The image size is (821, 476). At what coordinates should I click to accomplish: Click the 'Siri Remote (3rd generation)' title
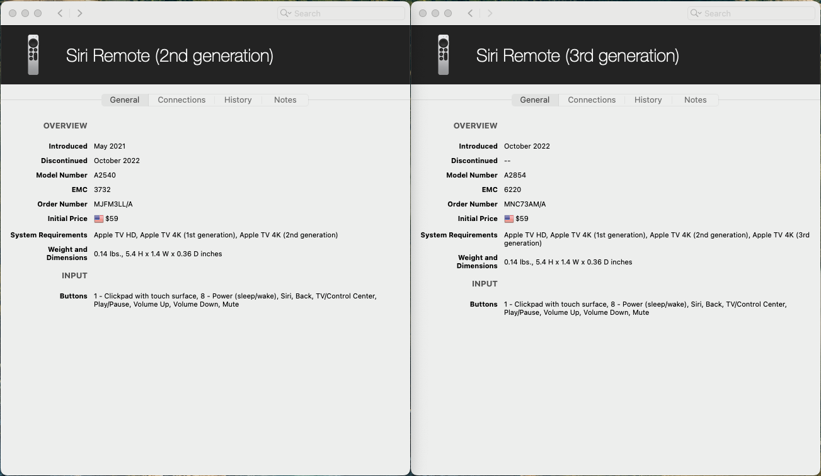pos(578,55)
